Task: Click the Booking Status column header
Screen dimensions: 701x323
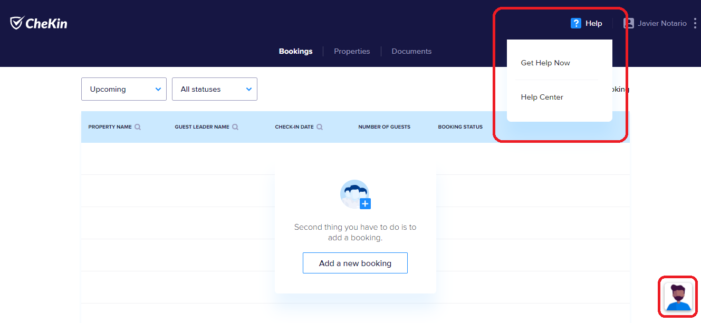Action: coord(460,127)
